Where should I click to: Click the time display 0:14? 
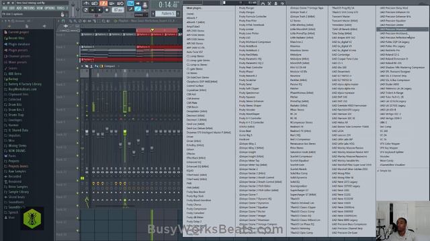tap(169, 5)
